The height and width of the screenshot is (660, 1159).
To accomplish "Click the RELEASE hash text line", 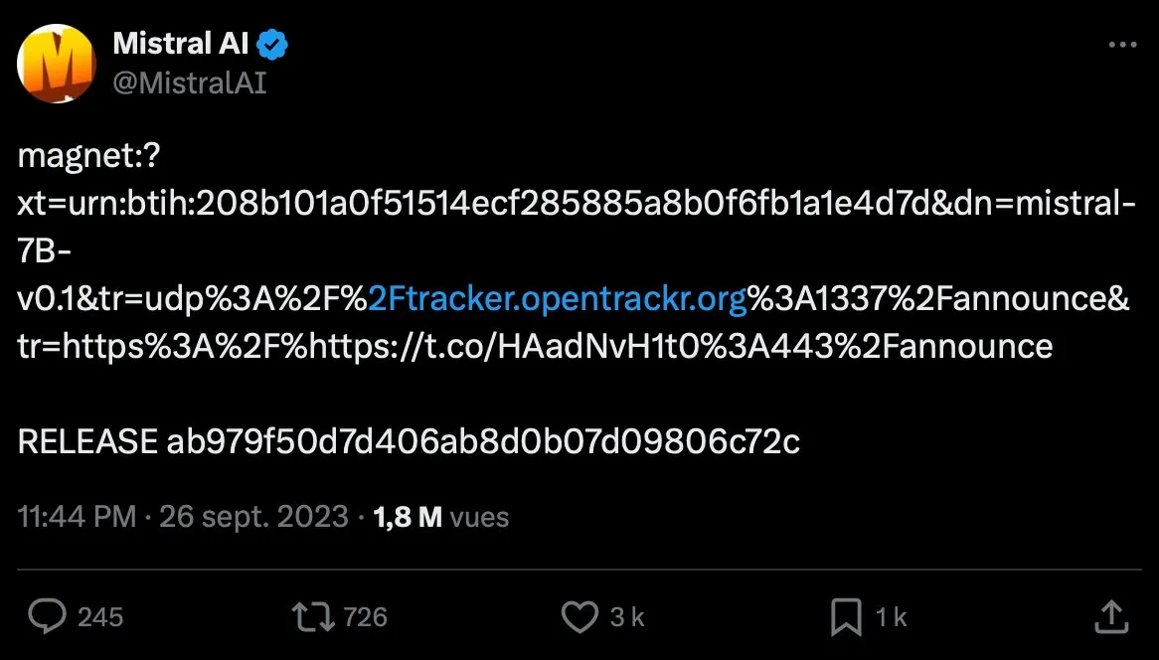I will 409,441.
